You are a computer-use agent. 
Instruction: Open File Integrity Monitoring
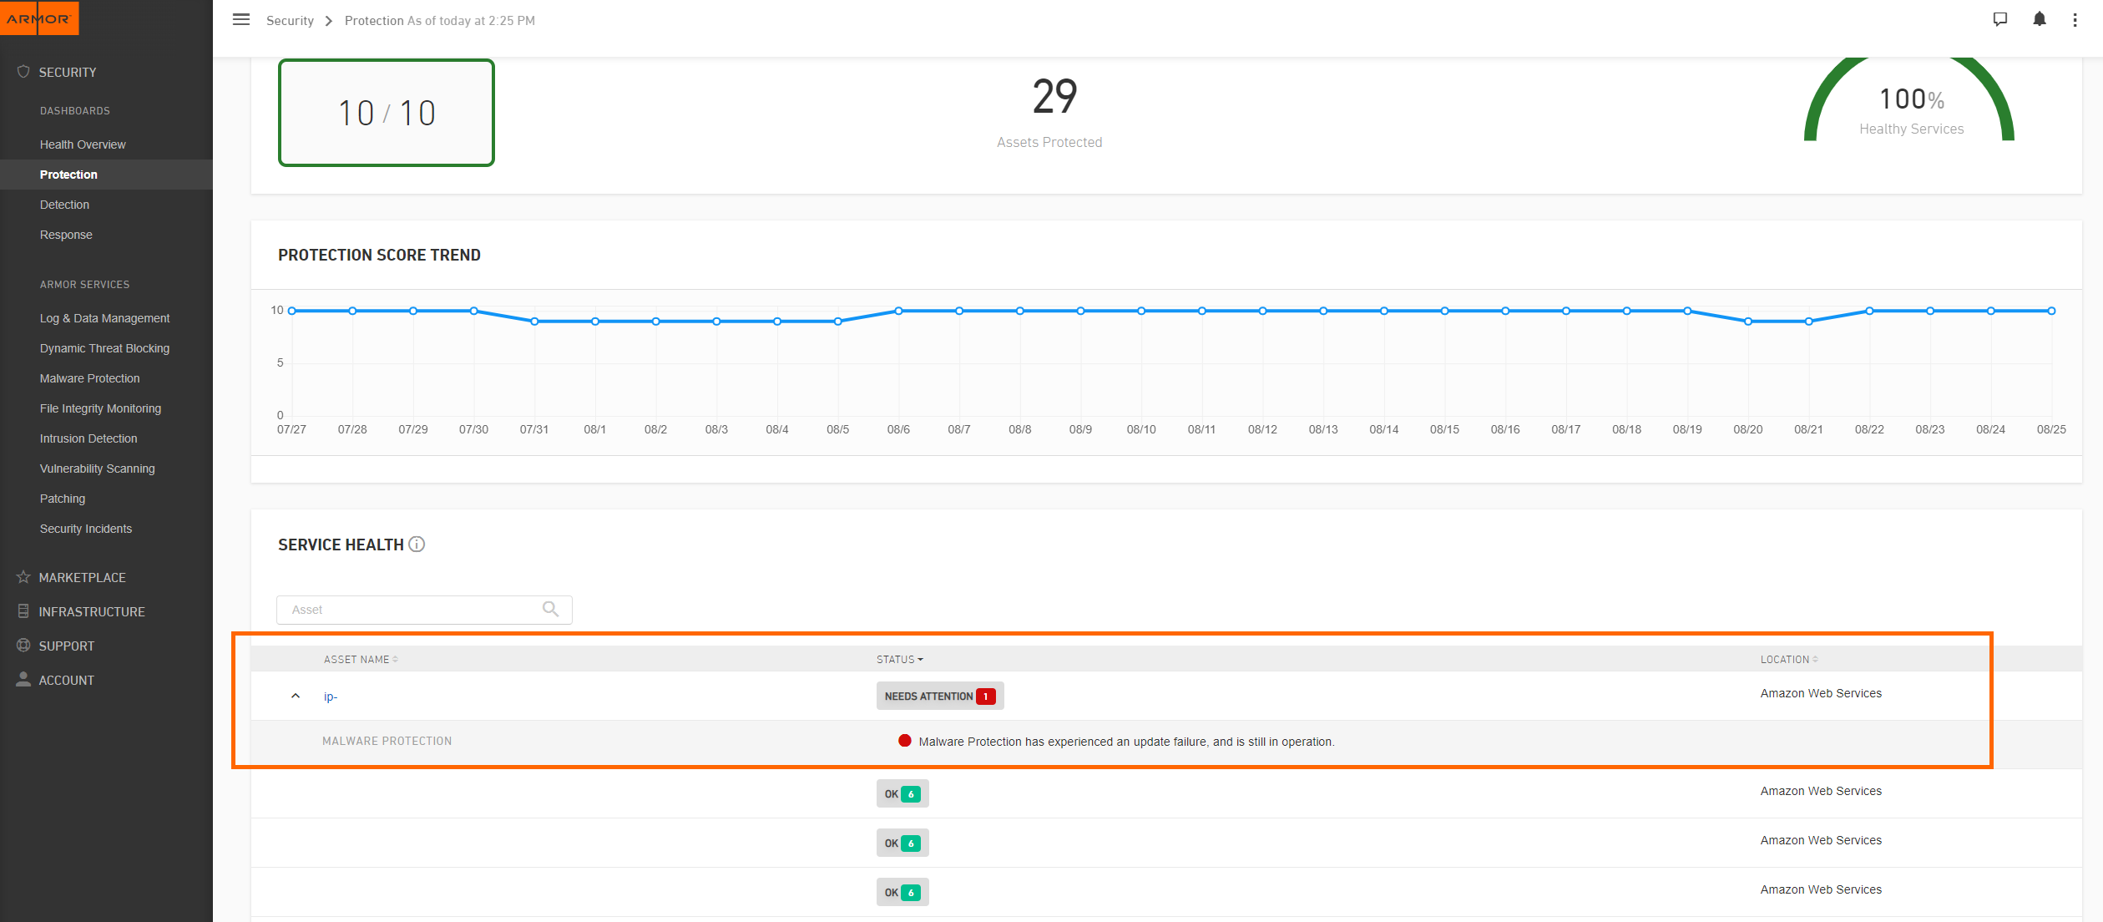tap(100, 408)
